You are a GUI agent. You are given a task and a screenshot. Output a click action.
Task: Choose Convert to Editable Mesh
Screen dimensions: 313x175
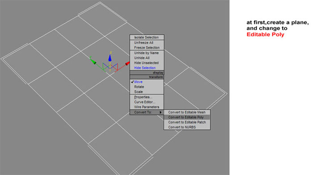187,112
